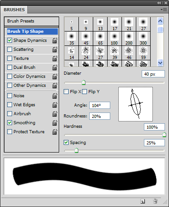Viewport: 169px width, 207px height.
Task: Enable Protect Texture checkbox
Action: click(9, 132)
